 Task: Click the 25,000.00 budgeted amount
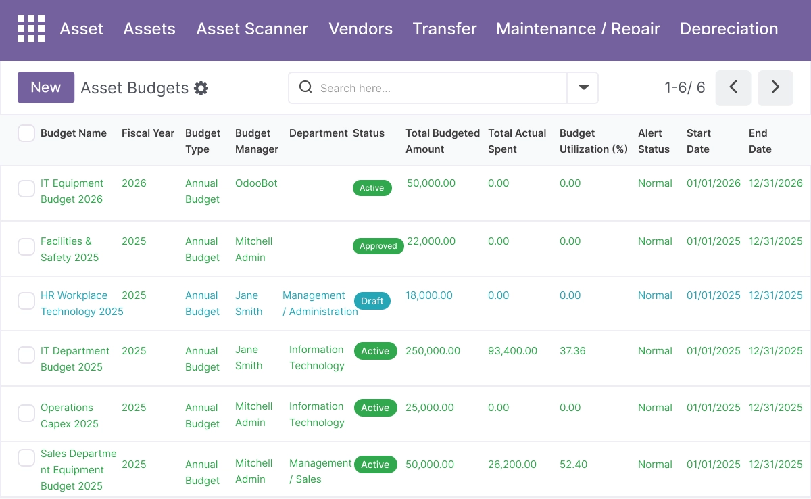click(x=430, y=408)
